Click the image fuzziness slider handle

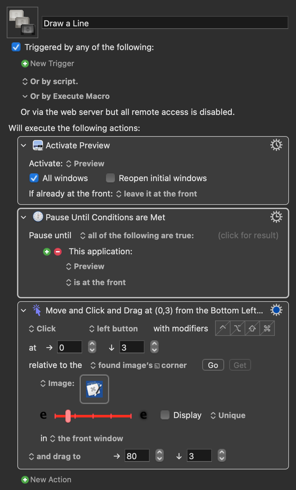tap(68, 416)
